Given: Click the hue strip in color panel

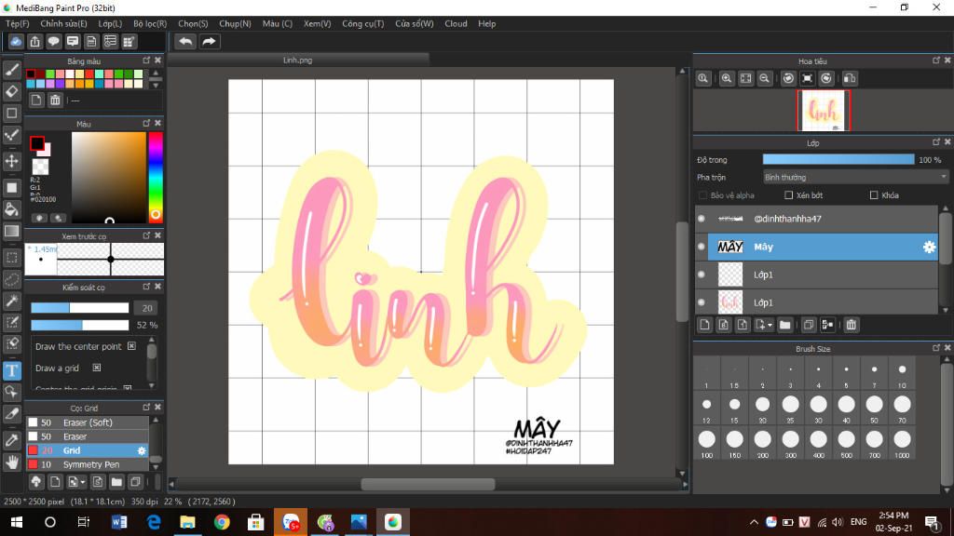Looking at the screenshot, I should point(156,177).
